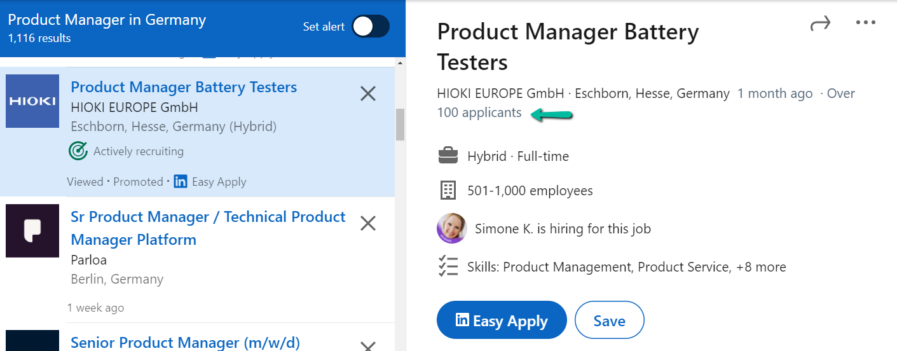
Task: Click the blue Easy Apply button
Action: pos(502,320)
